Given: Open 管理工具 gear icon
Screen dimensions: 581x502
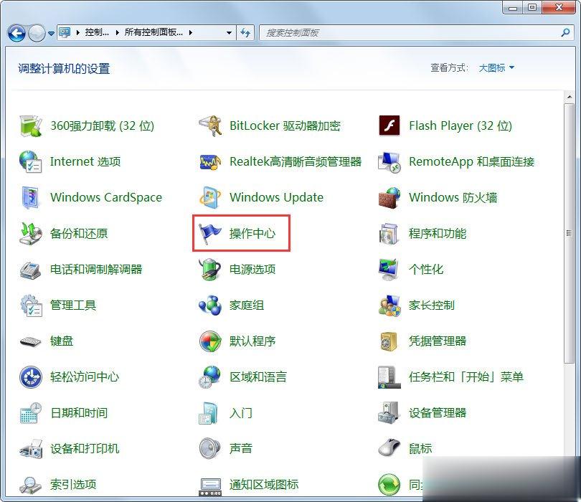Looking at the screenshot, I should [x=31, y=306].
